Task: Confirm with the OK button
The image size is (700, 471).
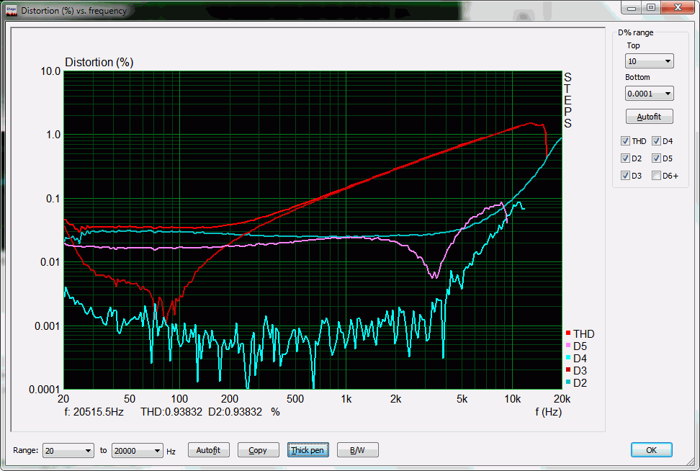Action: (651, 450)
